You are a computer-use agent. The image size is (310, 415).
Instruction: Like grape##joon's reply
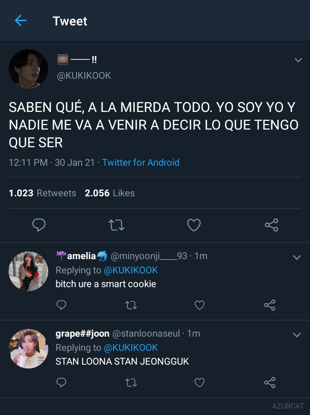(199, 382)
